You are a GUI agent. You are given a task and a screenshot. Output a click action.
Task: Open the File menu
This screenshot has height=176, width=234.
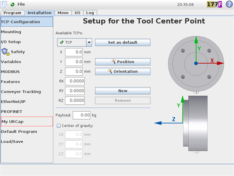coord(21,4)
